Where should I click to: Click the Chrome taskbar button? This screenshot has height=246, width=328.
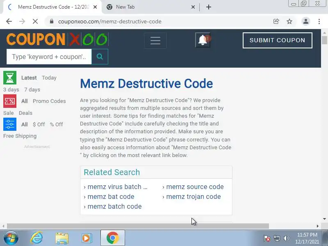point(112,238)
